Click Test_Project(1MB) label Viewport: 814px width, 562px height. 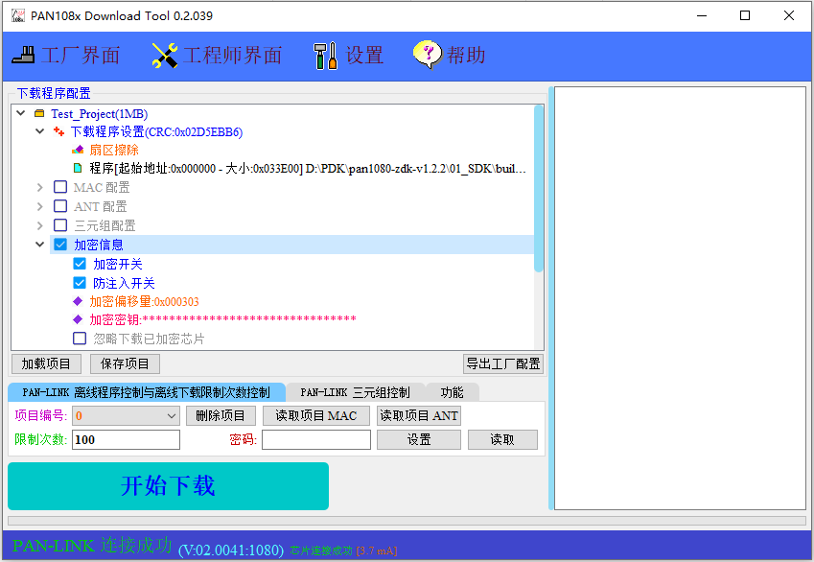tap(99, 114)
